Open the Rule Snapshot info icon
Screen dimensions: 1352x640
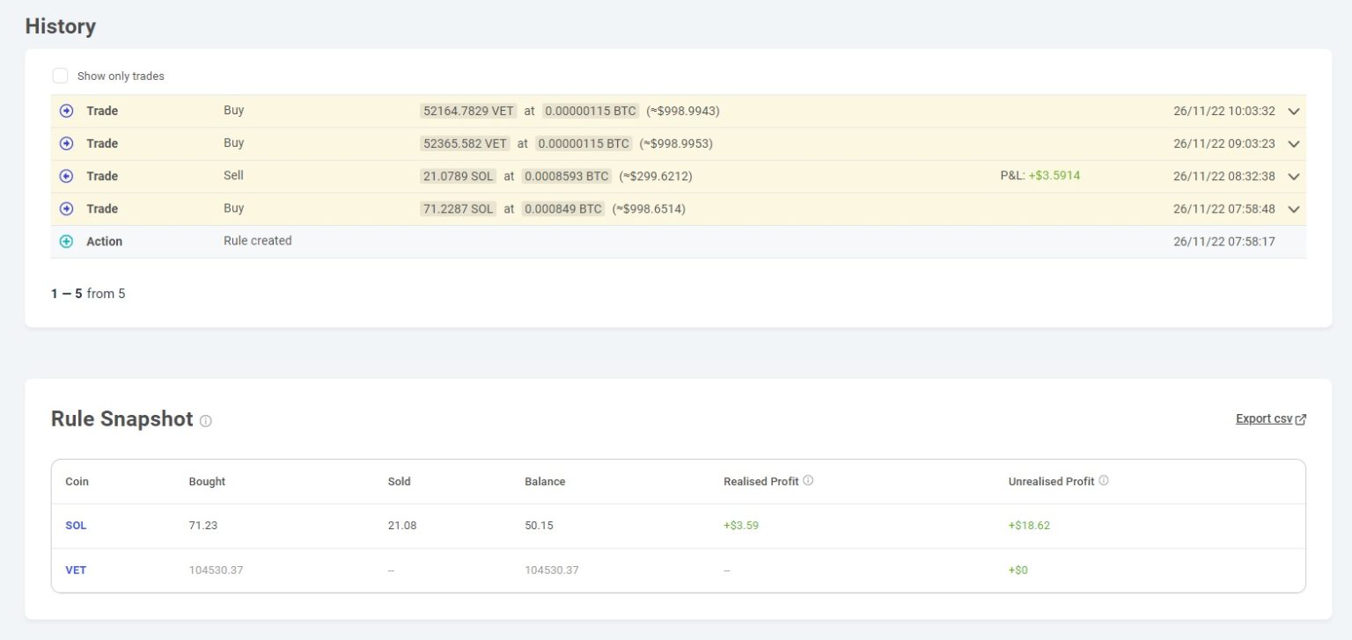click(206, 421)
